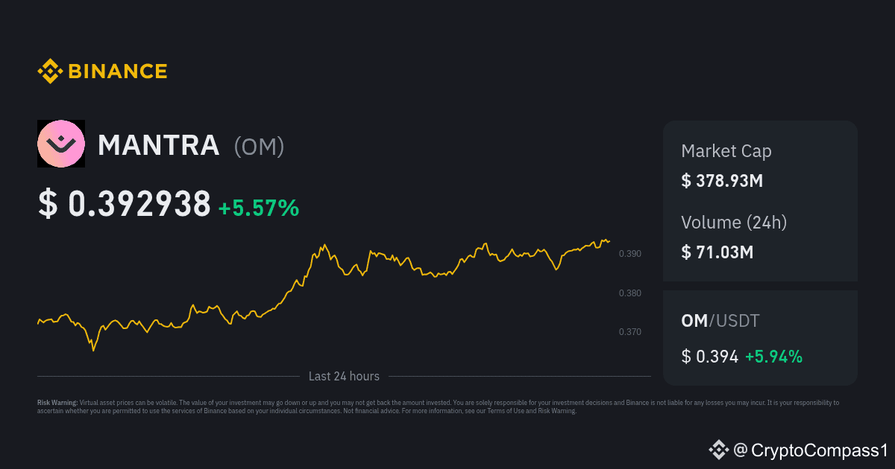The image size is (895, 469).
Task: Click the Binance diamond logo icon
Action: coord(50,71)
